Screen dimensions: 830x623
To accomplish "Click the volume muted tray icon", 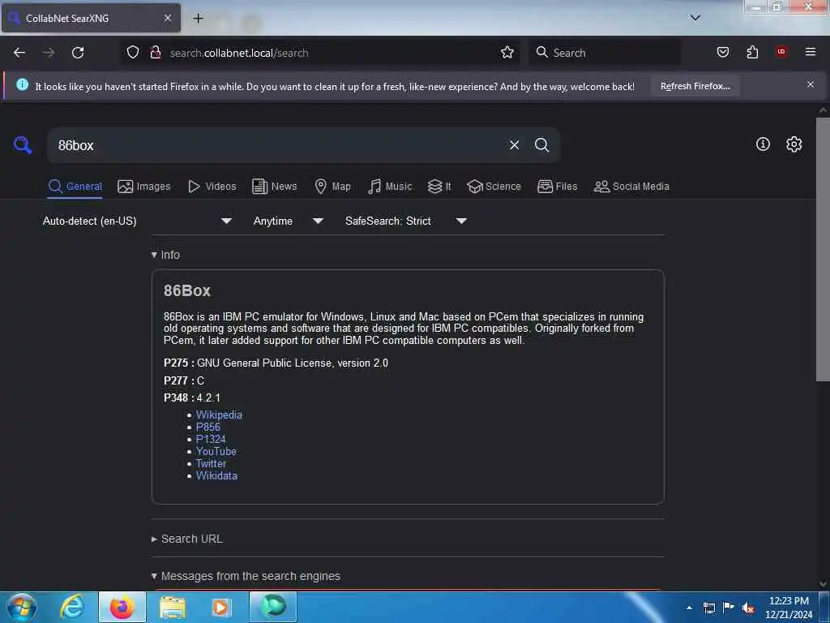I will point(748,608).
